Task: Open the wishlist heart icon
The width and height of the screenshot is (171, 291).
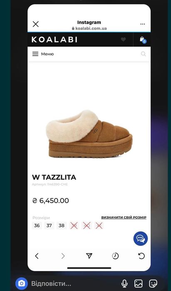Action: click(123, 39)
